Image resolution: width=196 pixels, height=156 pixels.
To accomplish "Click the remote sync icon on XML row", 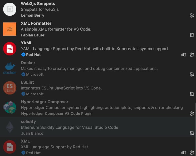I will click(x=184, y=153).
